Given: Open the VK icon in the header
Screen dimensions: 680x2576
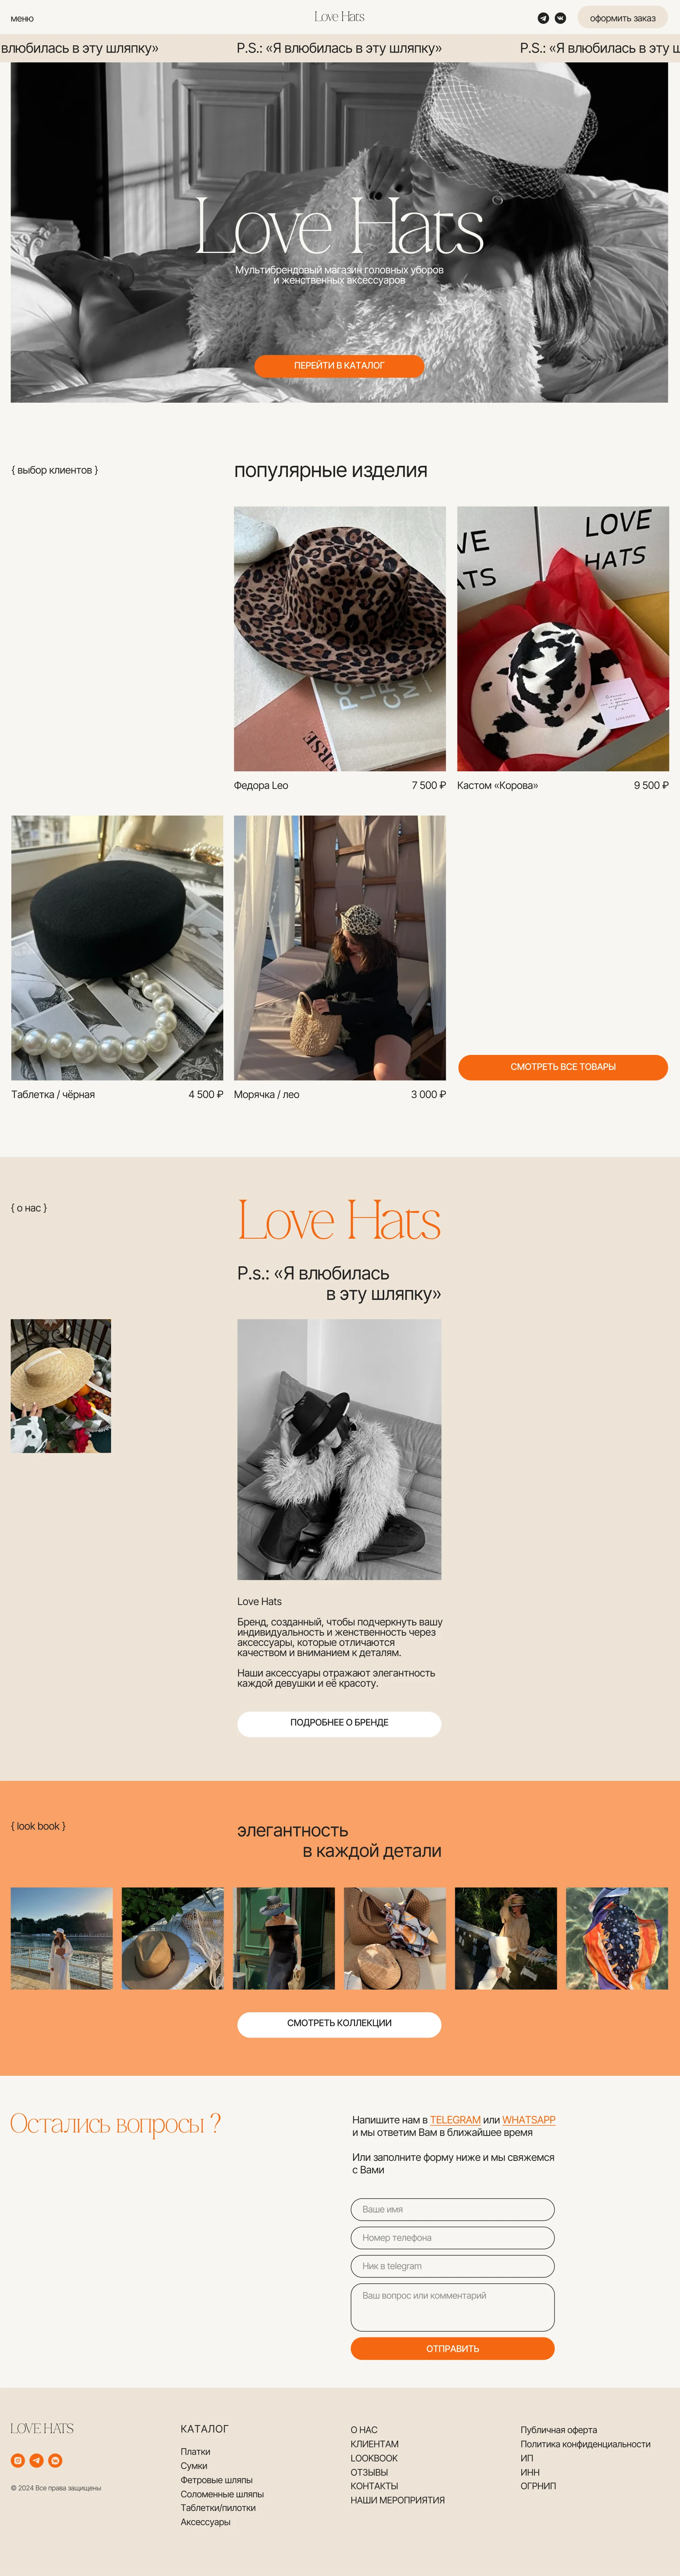Looking at the screenshot, I should click(560, 18).
